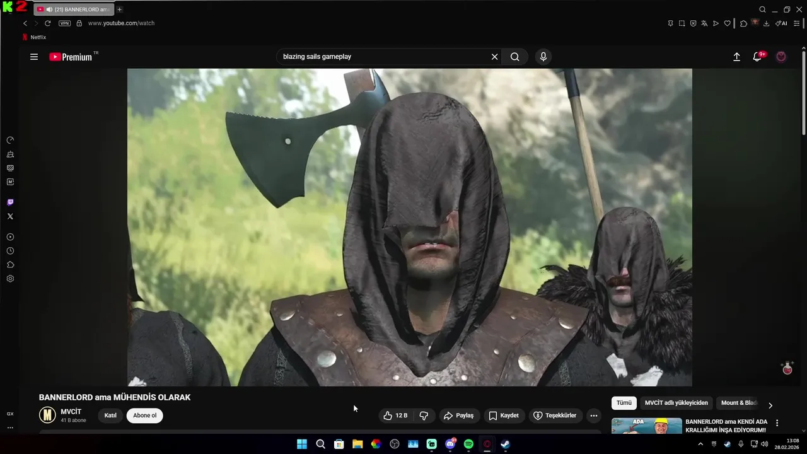Open MVCİT channel avatar
Image resolution: width=807 pixels, height=454 pixels.
point(47,415)
